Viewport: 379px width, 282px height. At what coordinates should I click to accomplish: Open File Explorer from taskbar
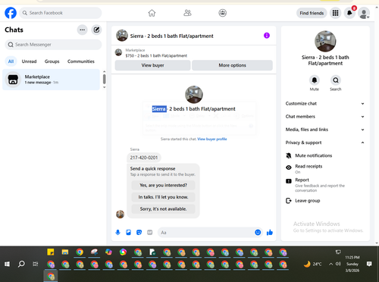65,252
